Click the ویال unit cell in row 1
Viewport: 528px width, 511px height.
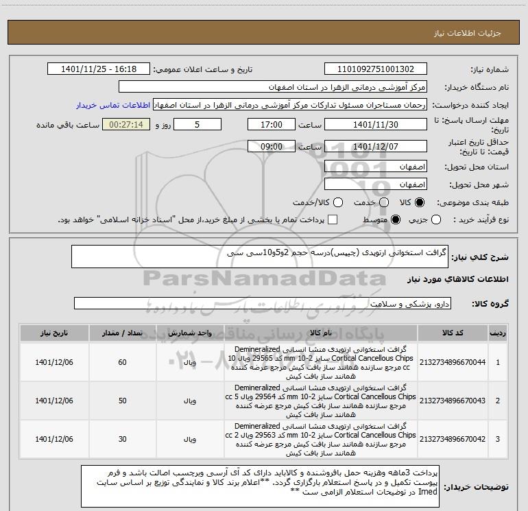190,362
